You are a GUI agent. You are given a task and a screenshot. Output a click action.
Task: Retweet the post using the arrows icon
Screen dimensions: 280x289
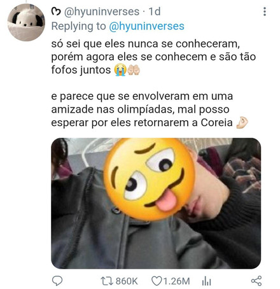tap(107, 281)
